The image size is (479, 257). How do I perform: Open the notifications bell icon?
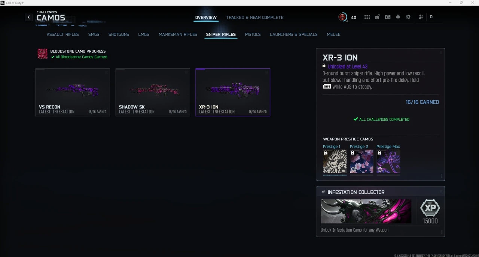pyautogui.click(x=398, y=17)
